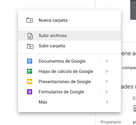Viewport: 136px width, 125px height.
Task: Click the file upload icon
Action: (x=30, y=36)
